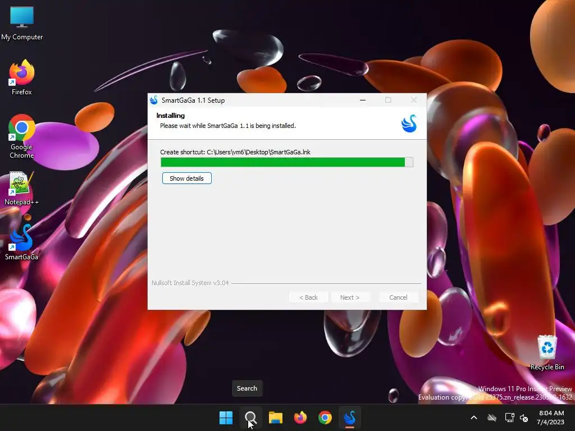Click the 'Nullsoft Install System v3.04' text
This screenshot has height=431, width=575.
pyautogui.click(x=190, y=283)
